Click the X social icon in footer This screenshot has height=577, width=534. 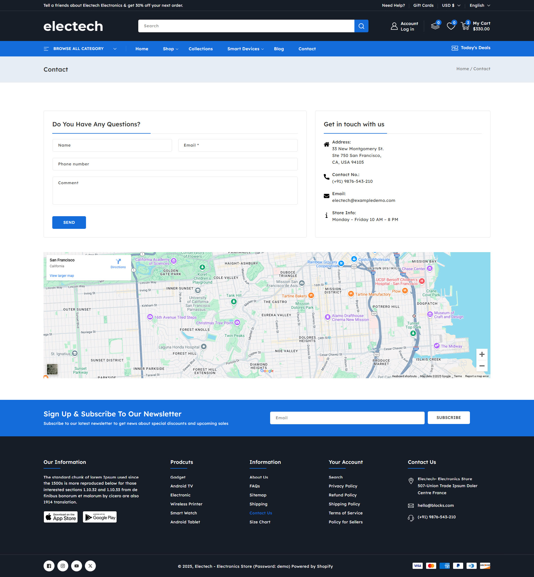[x=90, y=566]
